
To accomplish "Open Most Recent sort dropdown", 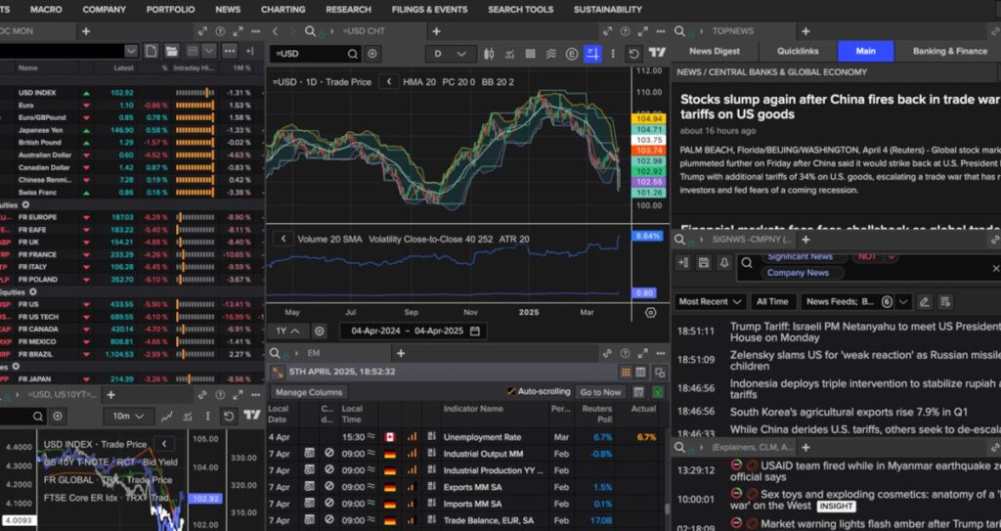I will click(710, 301).
